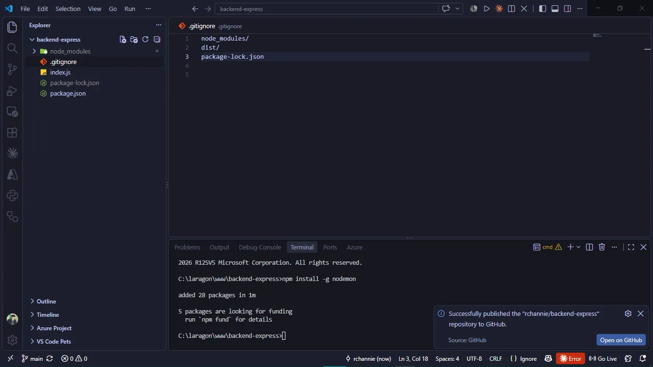Click the Error button in status bar

570,358
